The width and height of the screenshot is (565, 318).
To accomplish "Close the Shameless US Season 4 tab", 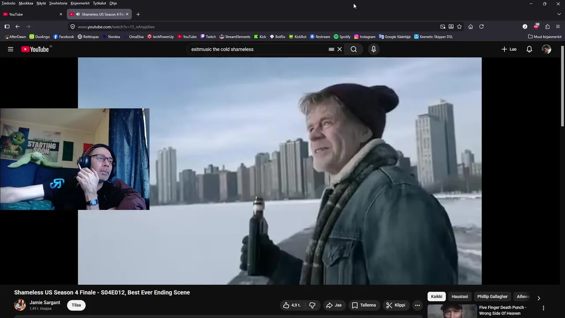I will point(127,14).
